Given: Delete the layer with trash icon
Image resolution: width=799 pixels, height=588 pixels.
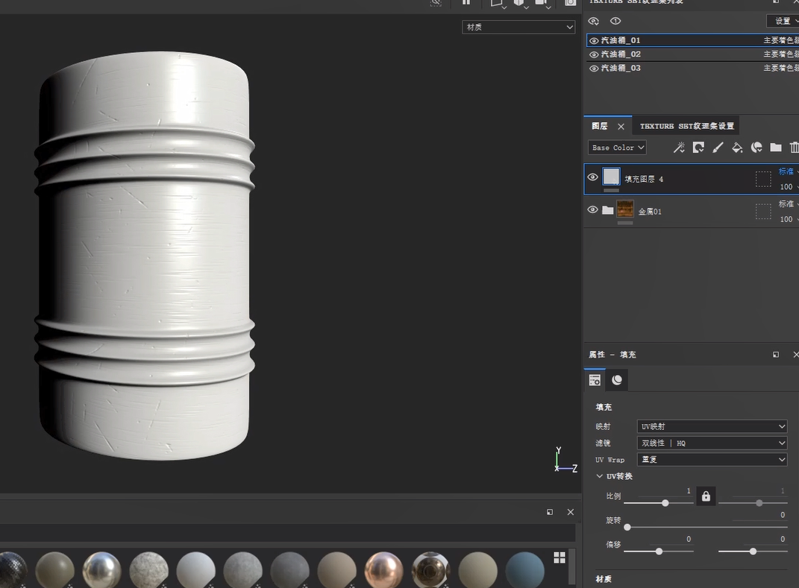Looking at the screenshot, I should point(794,148).
